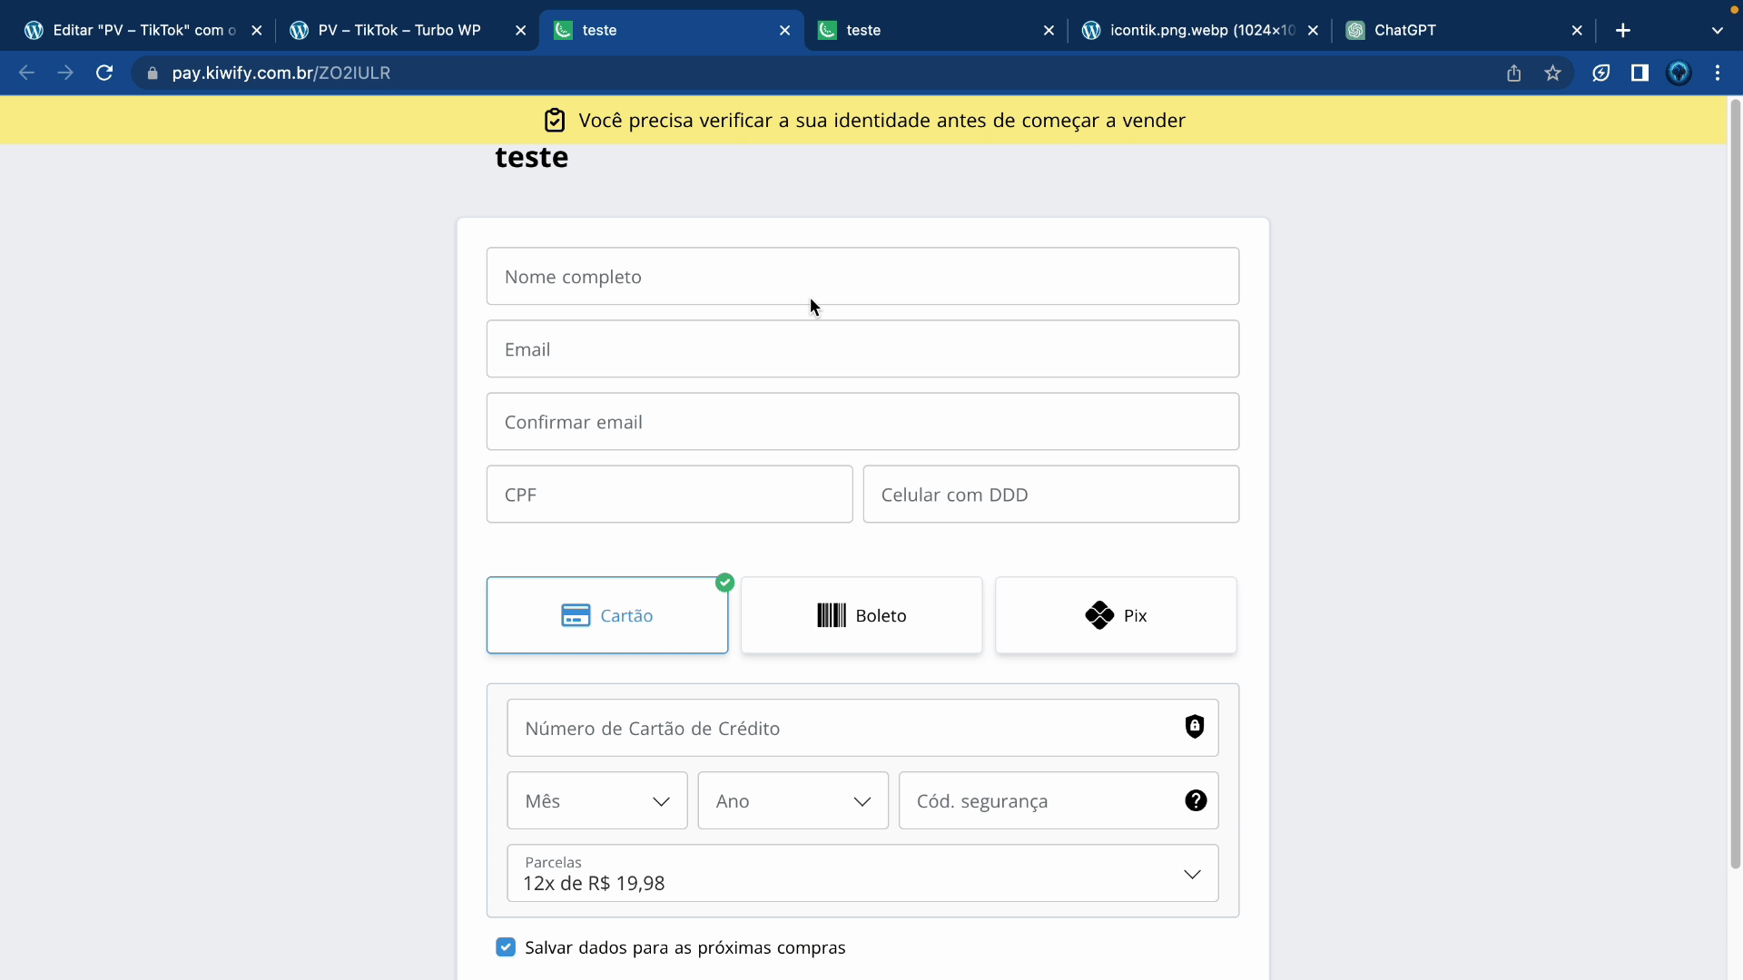Open the Mês expiration dropdown
This screenshot has width=1743, height=980.
pyautogui.click(x=596, y=800)
